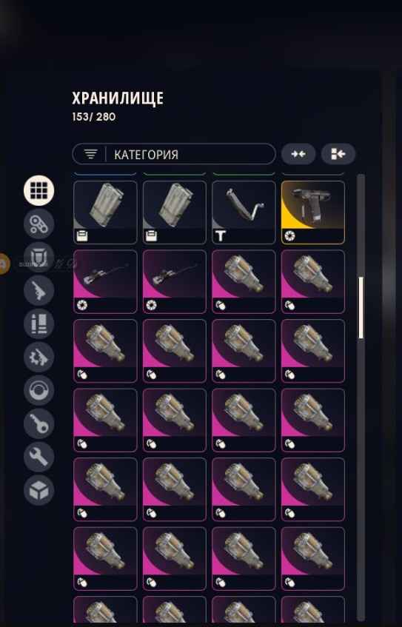Click the merge stacks arrows button
This screenshot has width=402, height=627.
click(298, 154)
